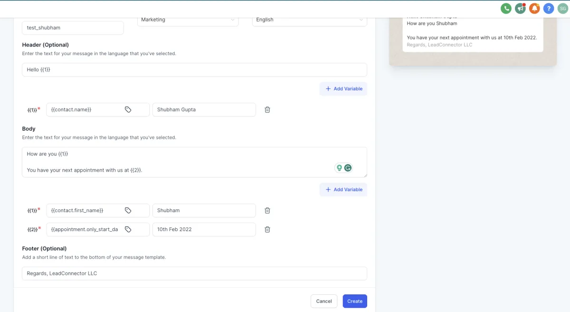
Task: Click footer hint 'Add a short line of text'
Action: point(94,257)
